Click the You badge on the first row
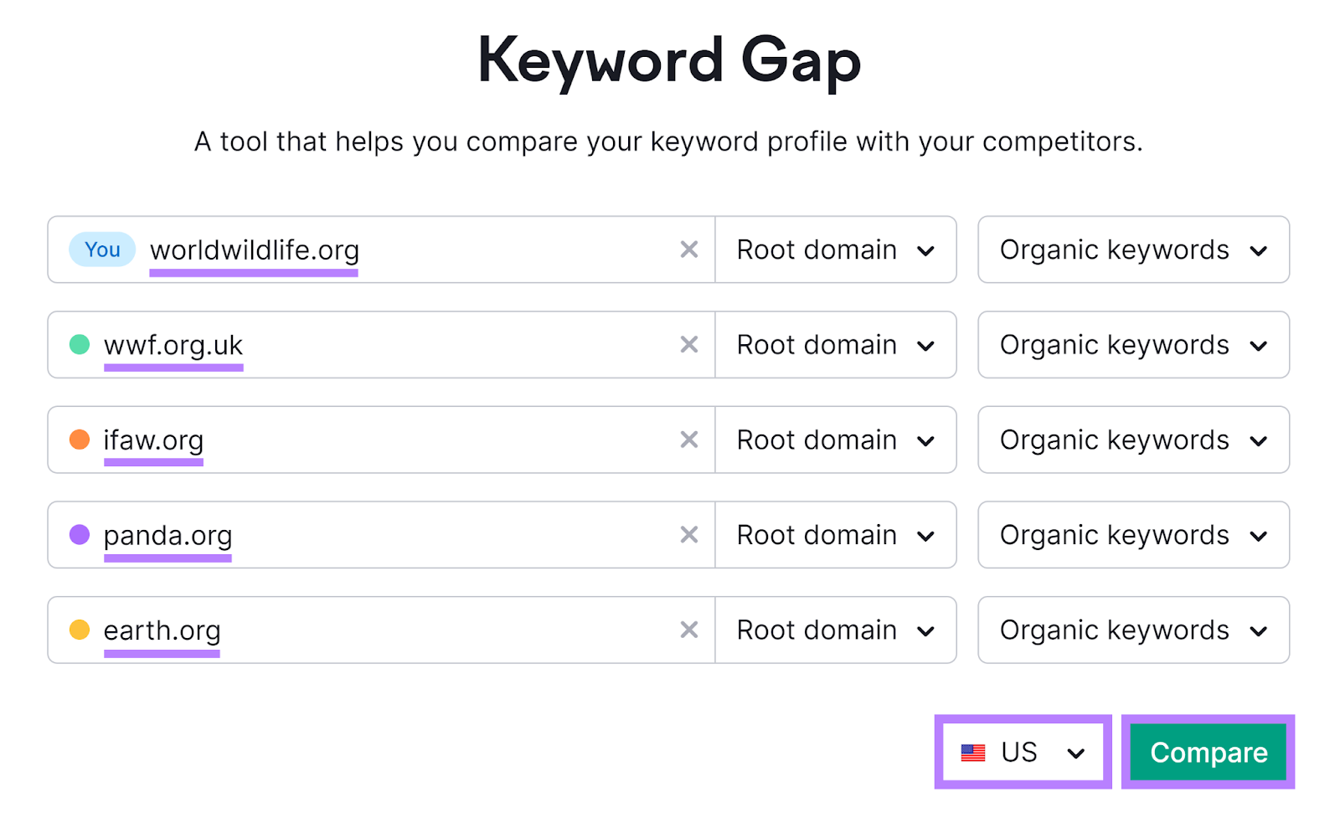1340x823 pixels. click(100, 249)
